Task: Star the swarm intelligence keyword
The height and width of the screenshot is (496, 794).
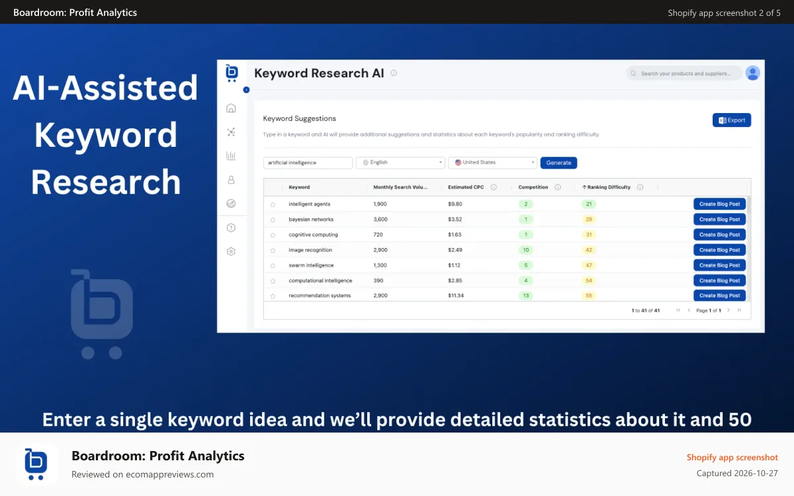Action: pyautogui.click(x=273, y=265)
